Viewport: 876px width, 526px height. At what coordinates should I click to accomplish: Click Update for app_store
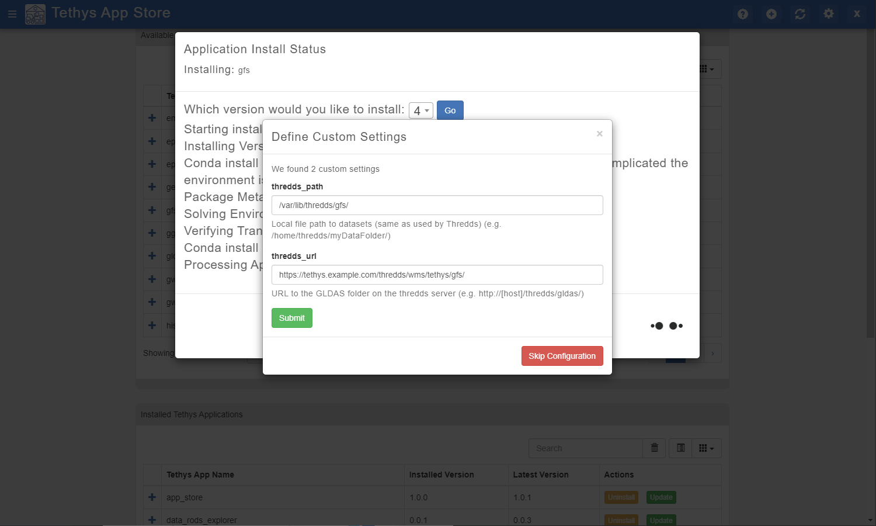point(661,497)
